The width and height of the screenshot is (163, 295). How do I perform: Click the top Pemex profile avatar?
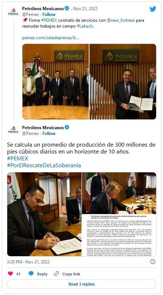(x=13, y=12)
